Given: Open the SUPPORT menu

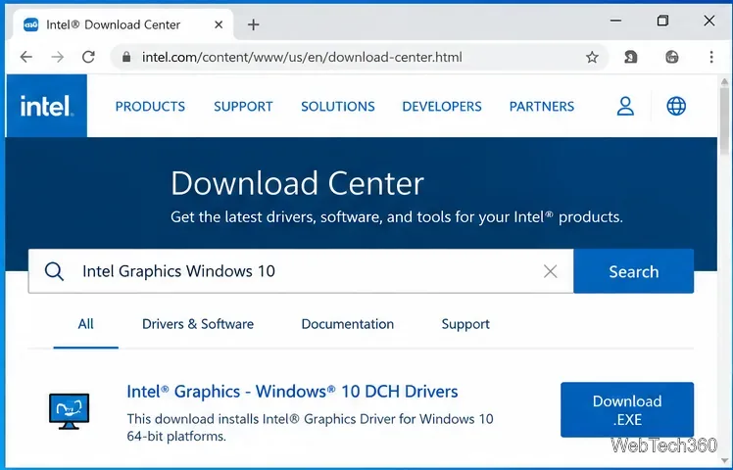Looking at the screenshot, I should tap(243, 107).
